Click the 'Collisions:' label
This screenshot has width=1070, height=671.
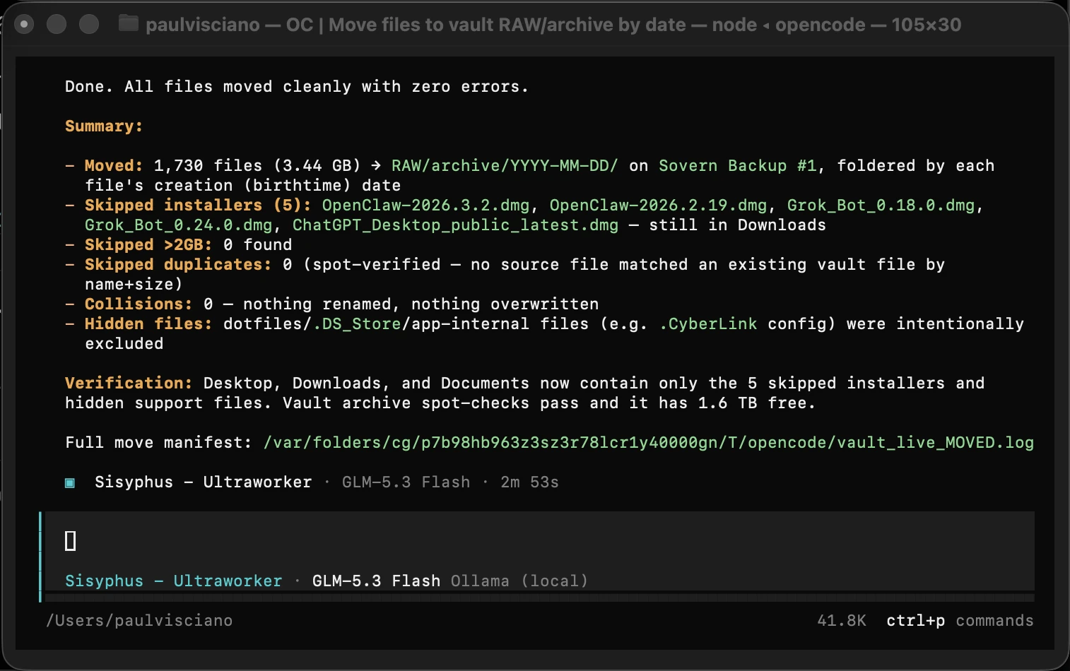coord(139,304)
